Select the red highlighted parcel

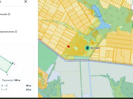(68, 46)
